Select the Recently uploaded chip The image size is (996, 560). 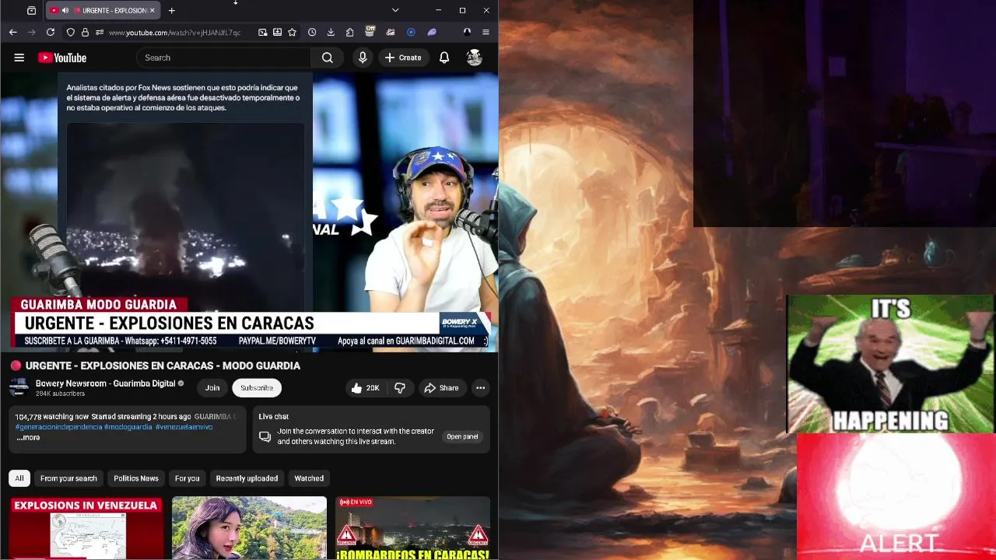click(247, 478)
